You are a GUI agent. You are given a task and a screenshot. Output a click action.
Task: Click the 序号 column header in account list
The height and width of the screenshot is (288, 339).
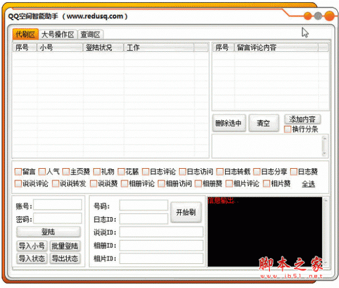pyautogui.click(x=25, y=47)
